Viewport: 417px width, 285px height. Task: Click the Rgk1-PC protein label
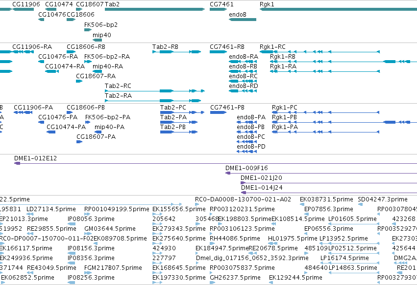(x=284, y=108)
